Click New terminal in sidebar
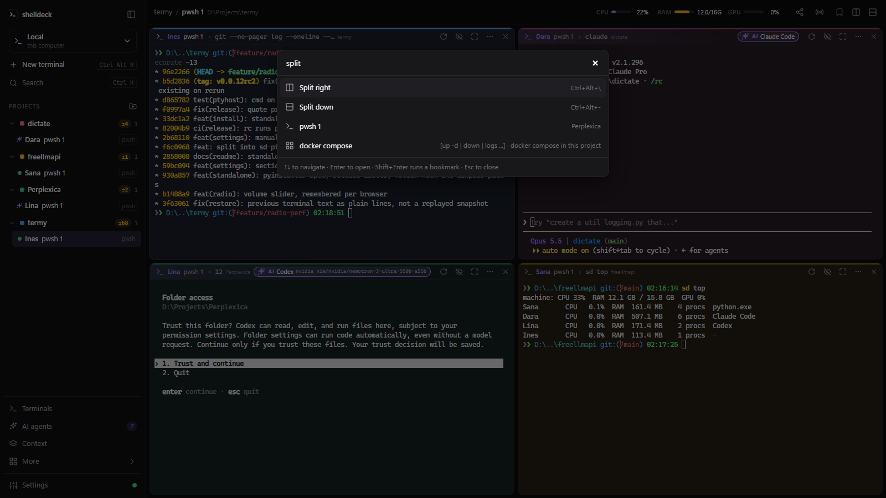This screenshot has height=498, width=886. (x=73, y=65)
